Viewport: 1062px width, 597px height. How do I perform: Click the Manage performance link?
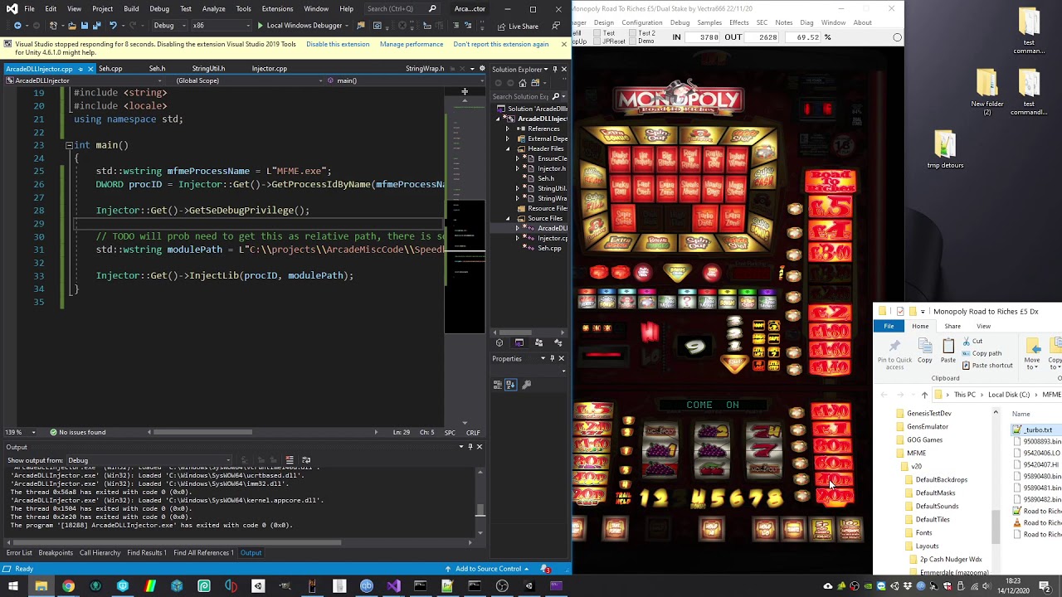pos(412,44)
